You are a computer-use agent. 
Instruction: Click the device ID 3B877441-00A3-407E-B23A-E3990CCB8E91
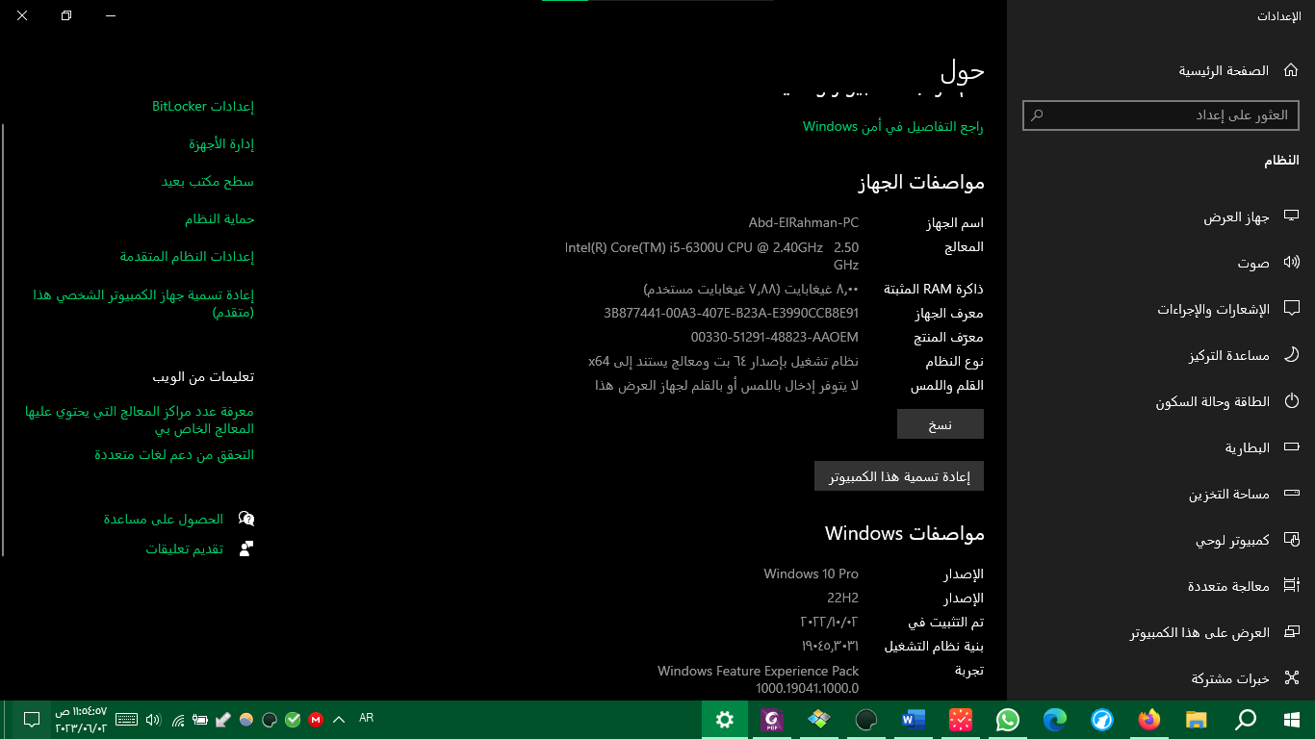732,313
